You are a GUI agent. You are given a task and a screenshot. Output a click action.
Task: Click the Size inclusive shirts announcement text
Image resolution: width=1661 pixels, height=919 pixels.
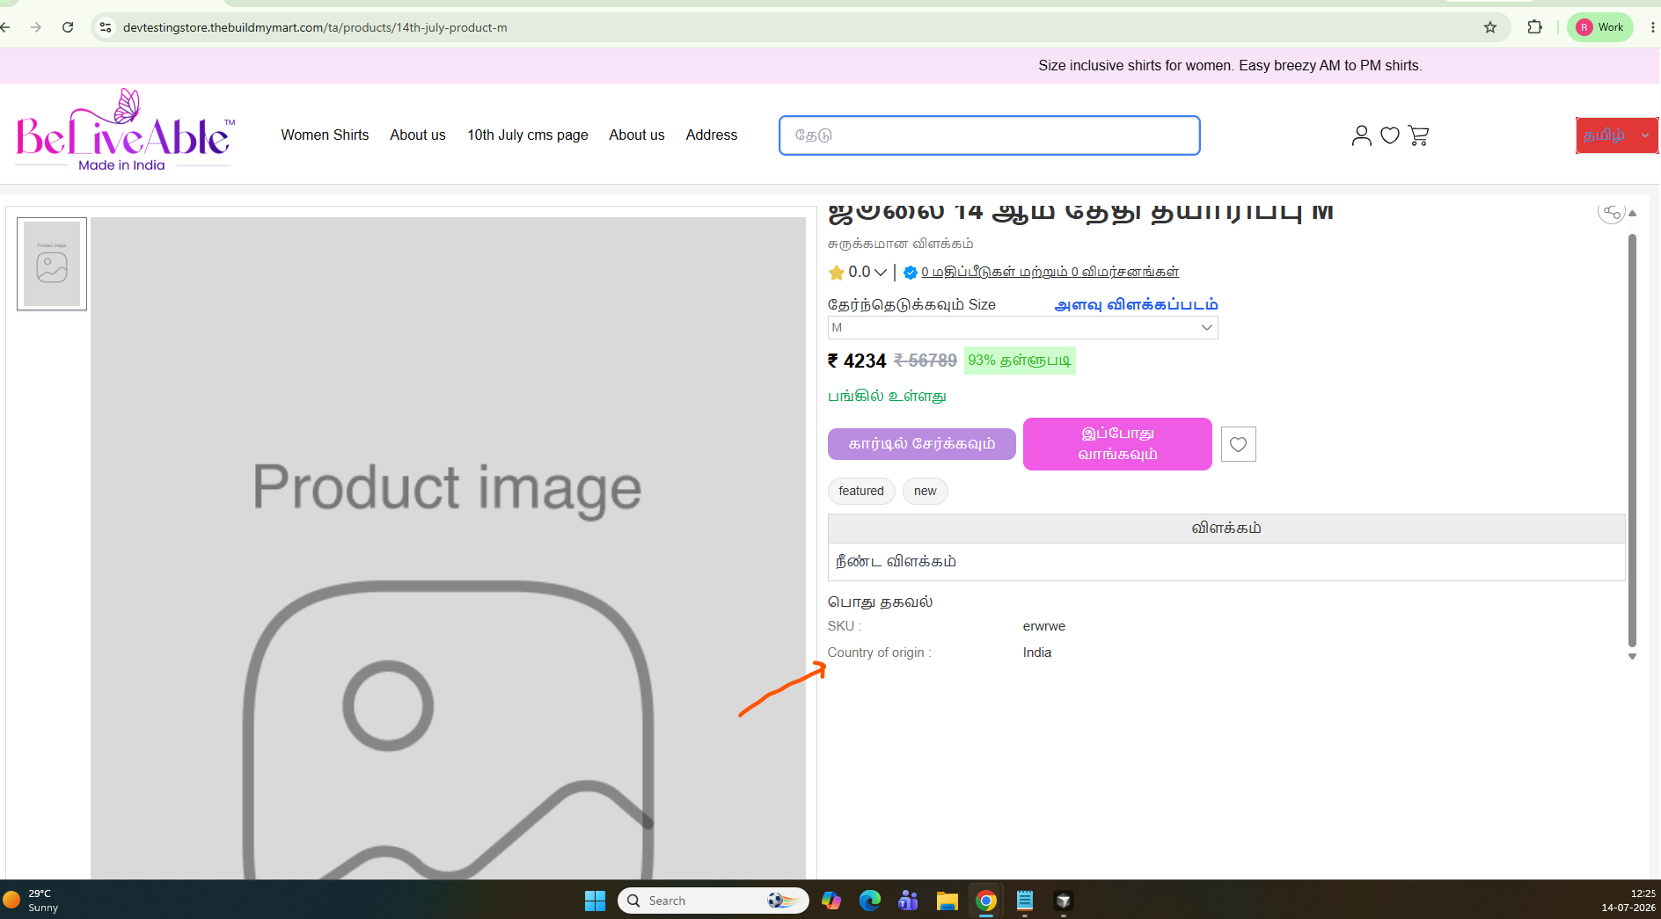[1230, 66]
